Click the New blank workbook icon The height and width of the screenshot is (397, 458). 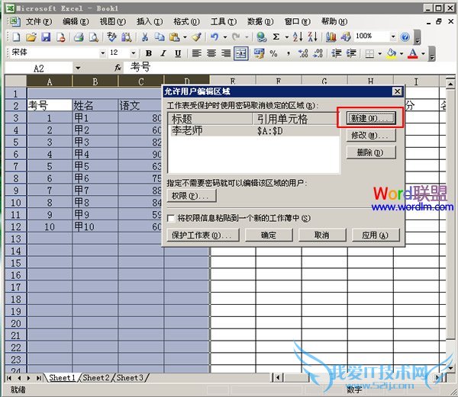tap(16, 37)
